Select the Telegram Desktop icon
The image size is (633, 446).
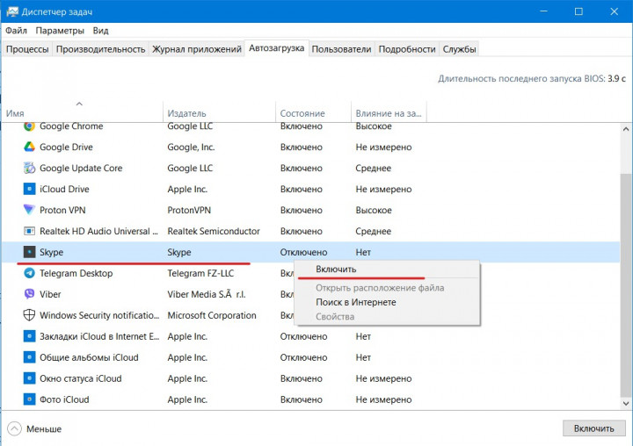point(29,274)
